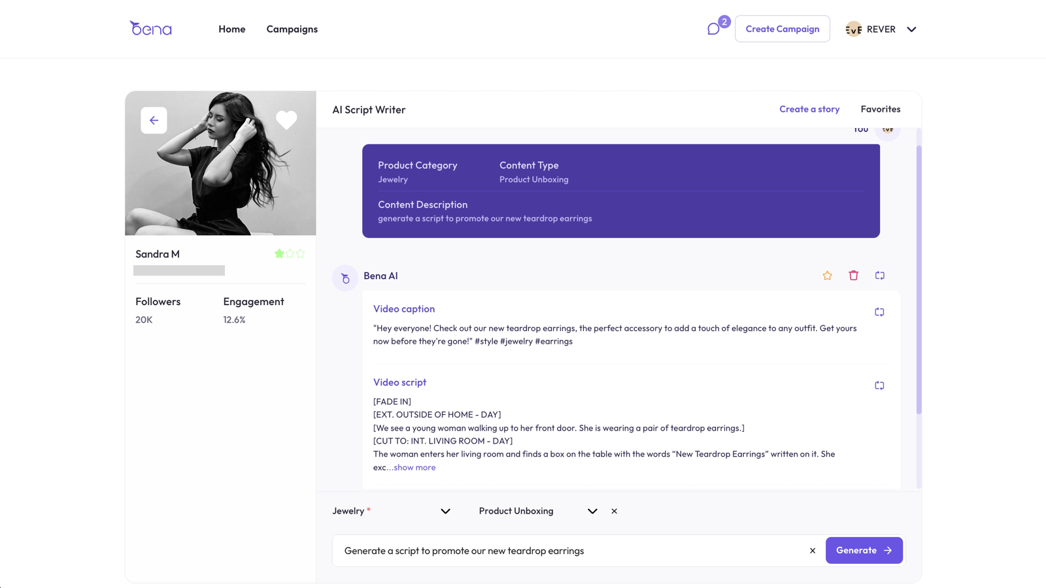Click the Video script heading
The width and height of the screenshot is (1046, 588).
coord(399,382)
